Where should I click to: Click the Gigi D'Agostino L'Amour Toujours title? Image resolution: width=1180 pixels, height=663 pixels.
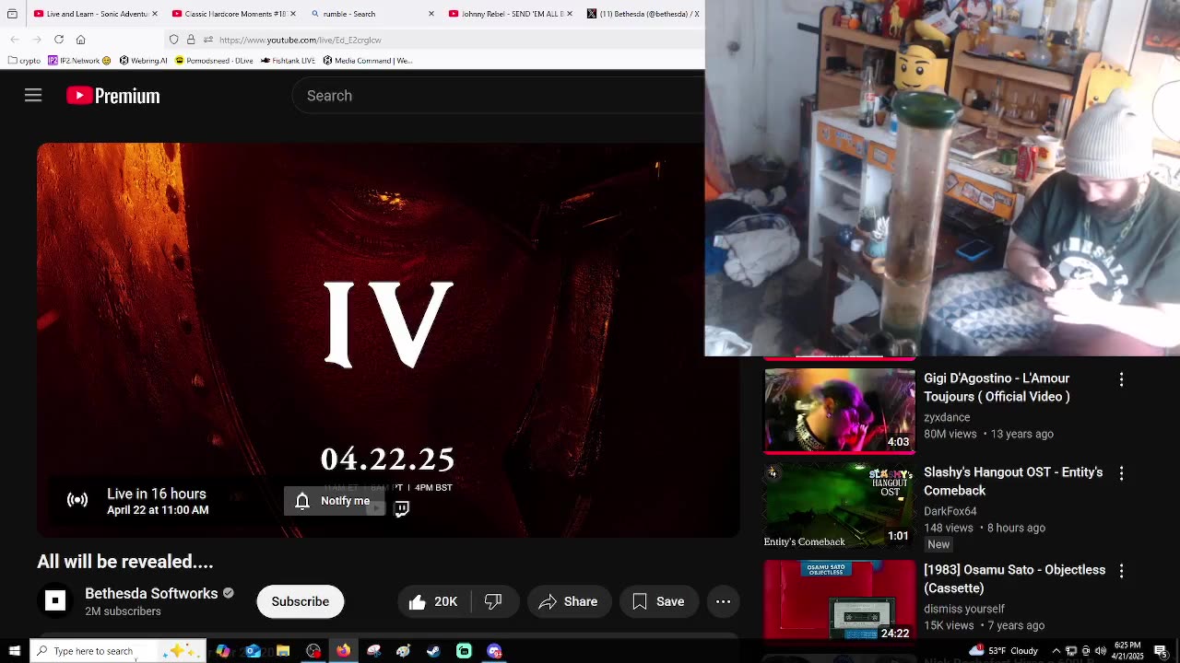(997, 388)
